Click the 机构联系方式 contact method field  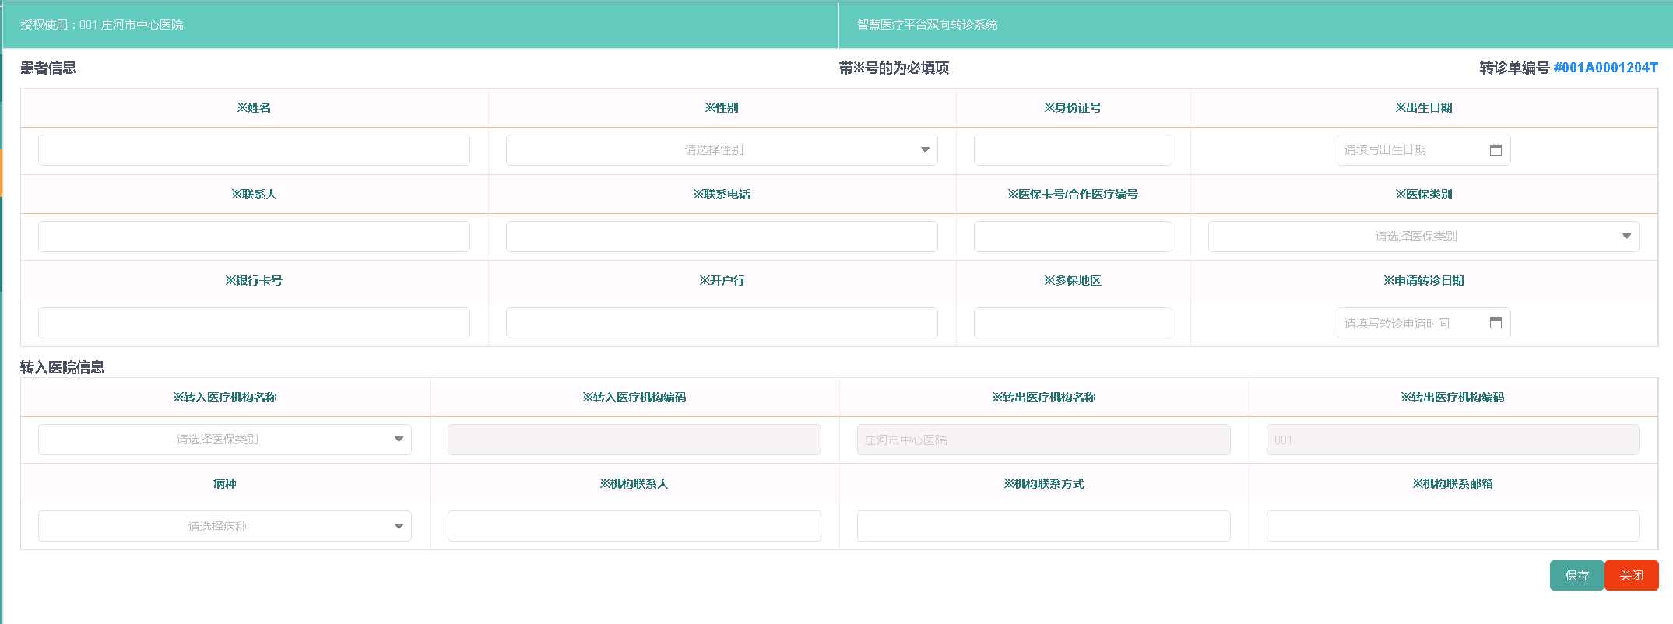(x=1043, y=526)
